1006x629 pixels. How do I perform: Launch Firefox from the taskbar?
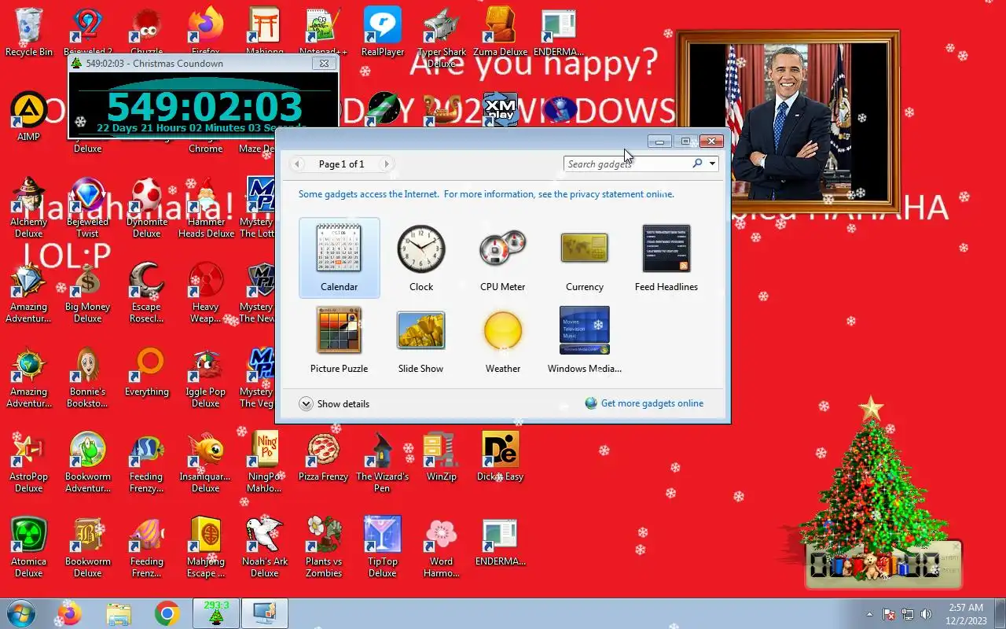(x=70, y=613)
